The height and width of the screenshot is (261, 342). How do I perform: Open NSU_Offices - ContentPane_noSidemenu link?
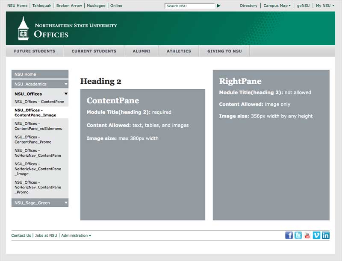[x=38, y=126]
